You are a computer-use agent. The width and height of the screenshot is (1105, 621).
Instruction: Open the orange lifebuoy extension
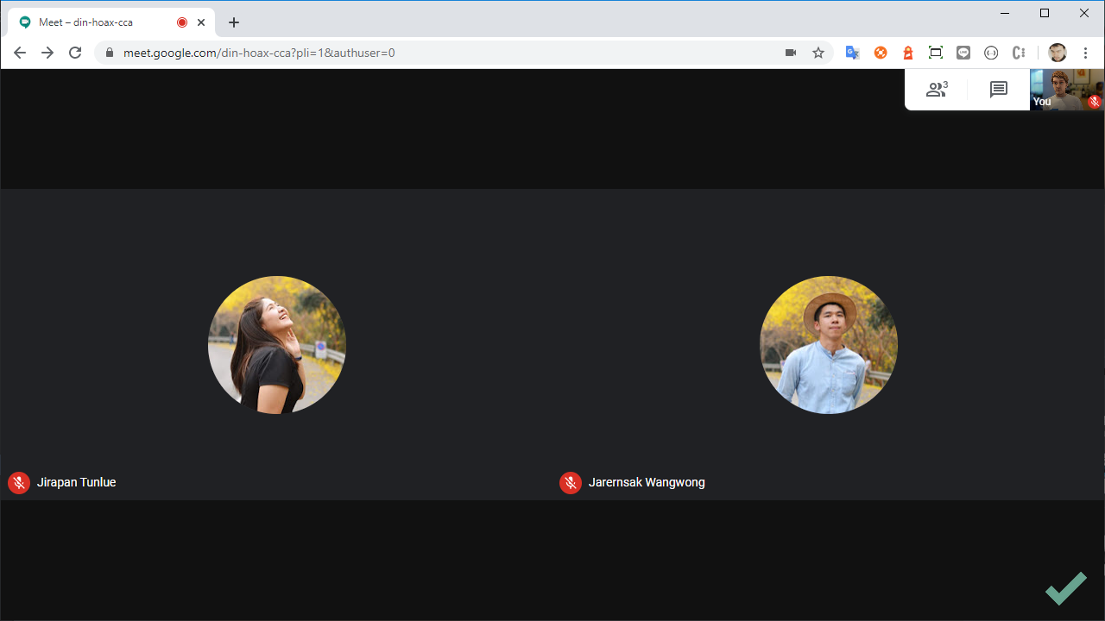881,53
